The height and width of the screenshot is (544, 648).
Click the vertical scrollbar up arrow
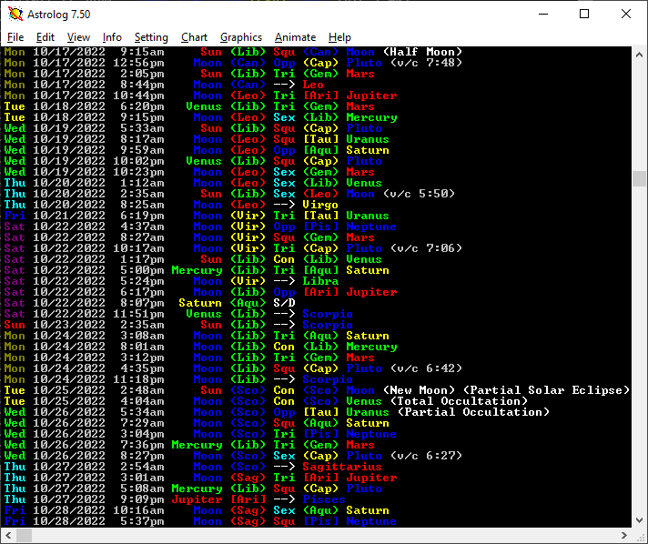[639, 55]
